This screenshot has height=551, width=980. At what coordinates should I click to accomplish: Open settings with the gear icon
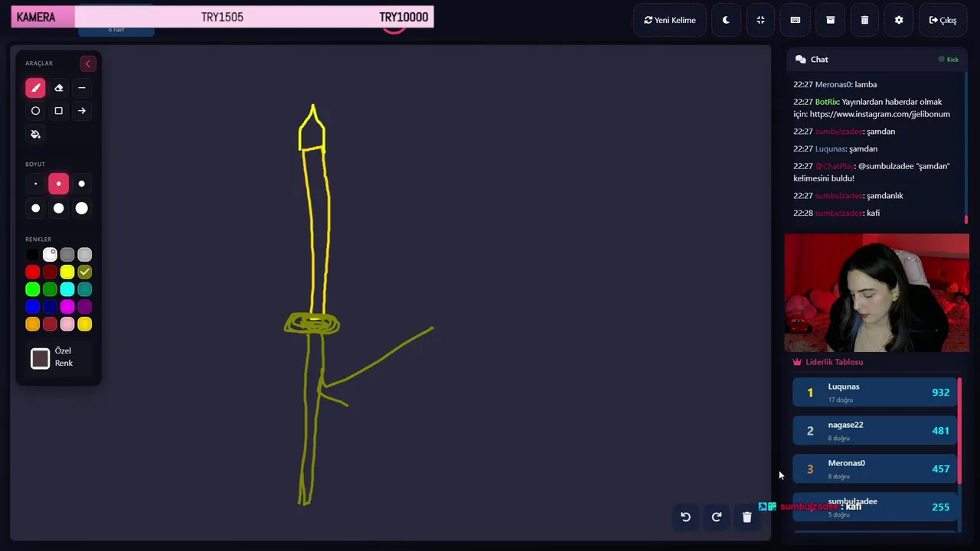point(899,20)
